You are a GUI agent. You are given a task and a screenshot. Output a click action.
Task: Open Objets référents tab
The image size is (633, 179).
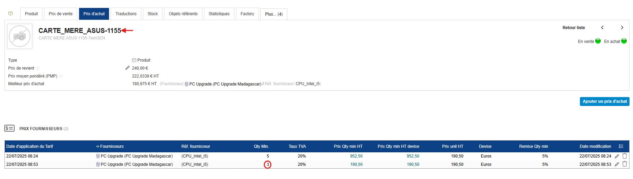183,14
